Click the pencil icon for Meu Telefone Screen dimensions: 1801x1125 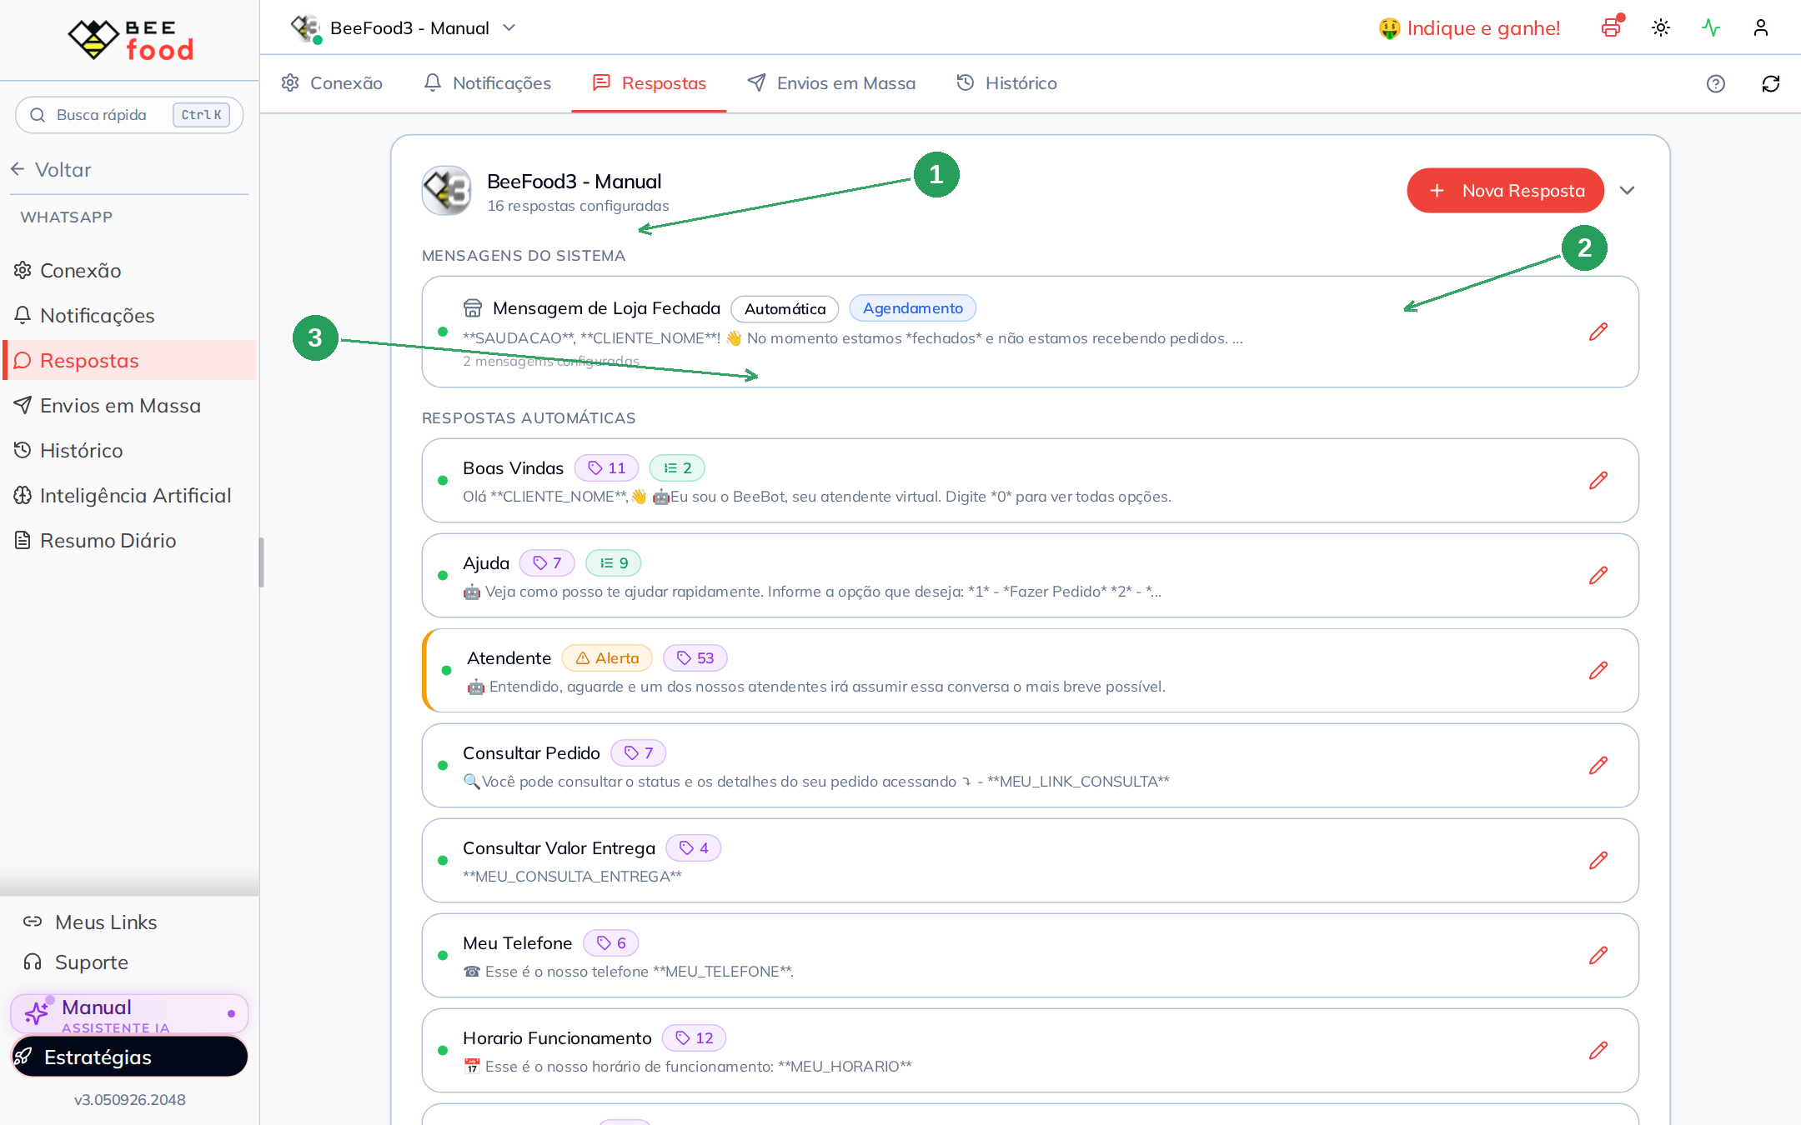point(1598,955)
